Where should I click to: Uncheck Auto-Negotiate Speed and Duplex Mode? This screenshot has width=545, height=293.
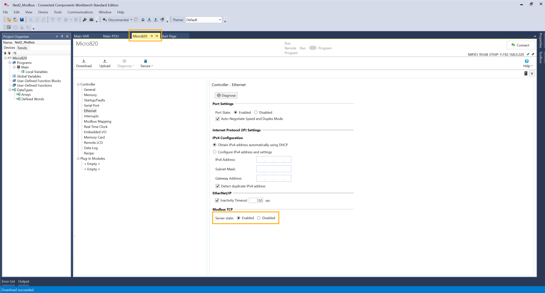pos(218,119)
